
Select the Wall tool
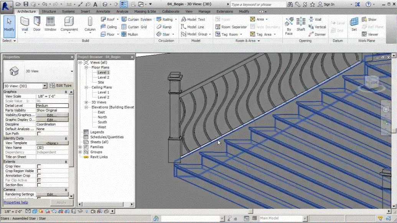[25, 24]
